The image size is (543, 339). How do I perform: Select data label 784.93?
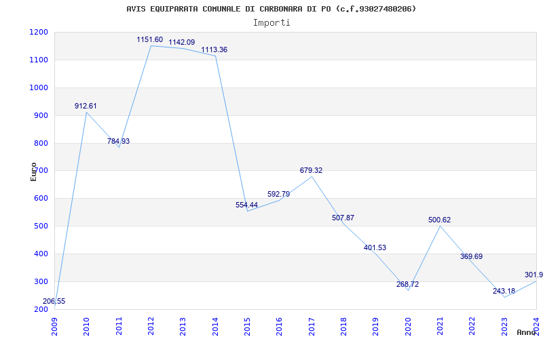[x=118, y=141]
